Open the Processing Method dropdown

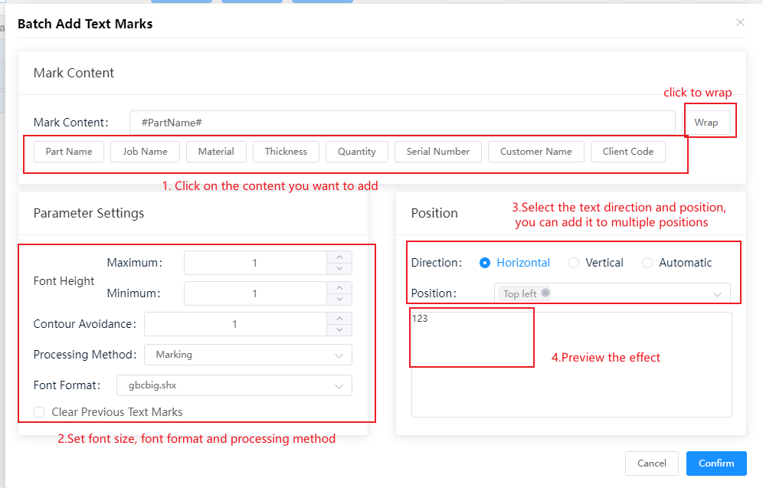pyautogui.click(x=248, y=355)
